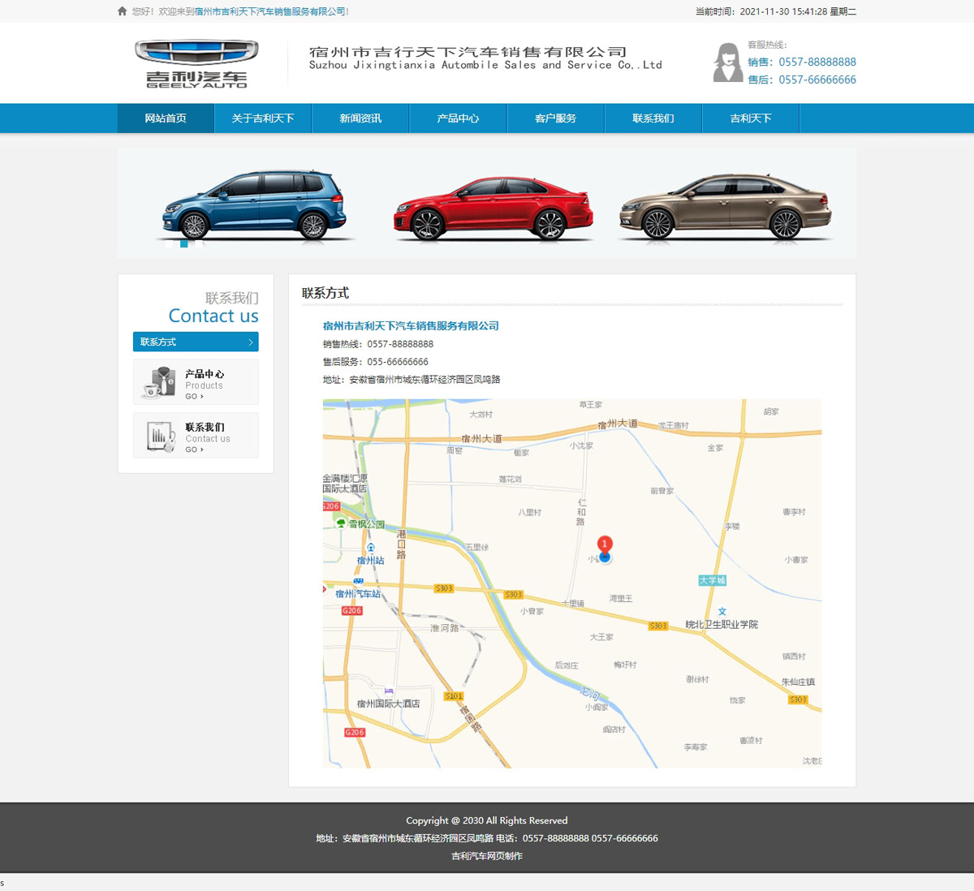Screen dimensions: 974x891
Task: Click the 宿州汽车站 bus station icon on the map
Action: pyautogui.click(x=358, y=582)
